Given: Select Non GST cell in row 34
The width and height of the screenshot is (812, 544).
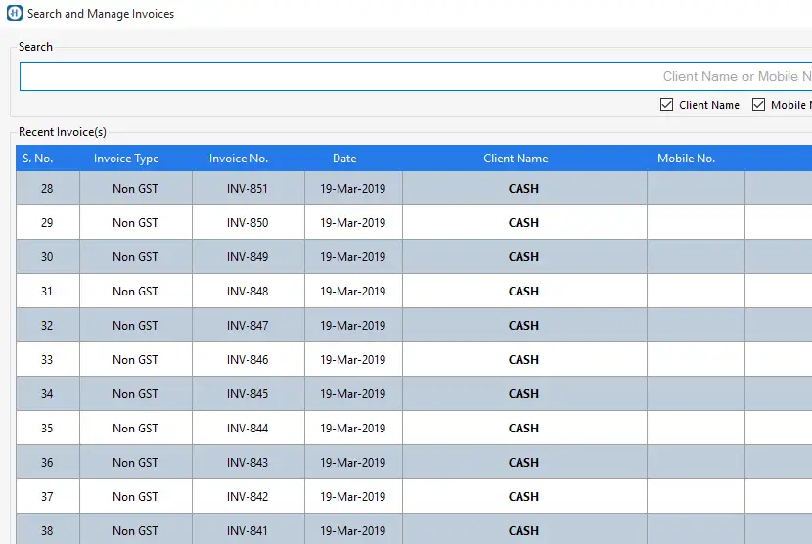Looking at the screenshot, I should (135, 394).
